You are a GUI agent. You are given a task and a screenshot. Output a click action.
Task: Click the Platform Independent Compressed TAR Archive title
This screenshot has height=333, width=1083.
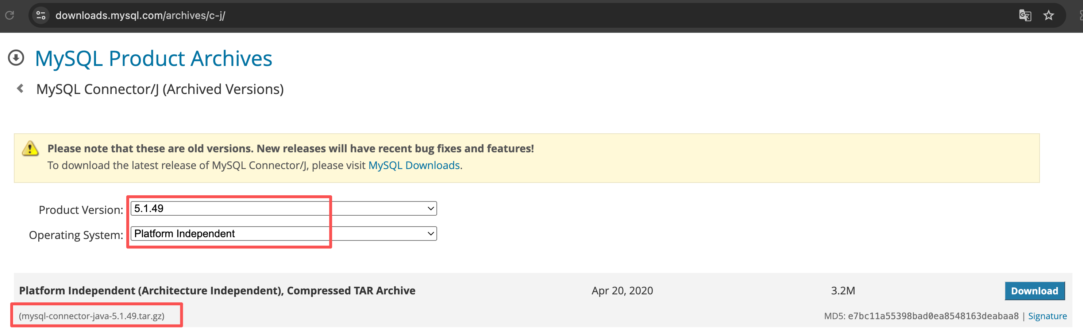pos(217,291)
